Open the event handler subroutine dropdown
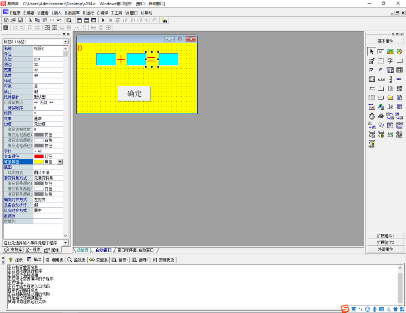 point(65,243)
